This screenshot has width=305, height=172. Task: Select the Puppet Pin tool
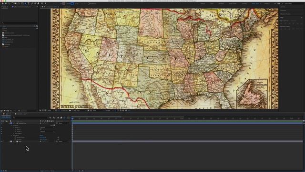click(x=46, y=3)
